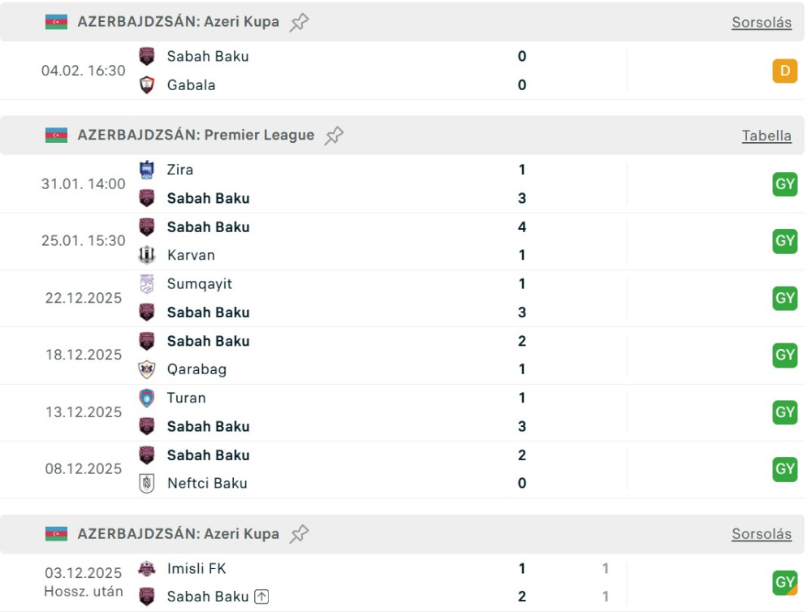Image resolution: width=812 pixels, height=612 pixels.
Task: Open Sorsolás link in top Azeri Kupa header
Action: point(761,23)
